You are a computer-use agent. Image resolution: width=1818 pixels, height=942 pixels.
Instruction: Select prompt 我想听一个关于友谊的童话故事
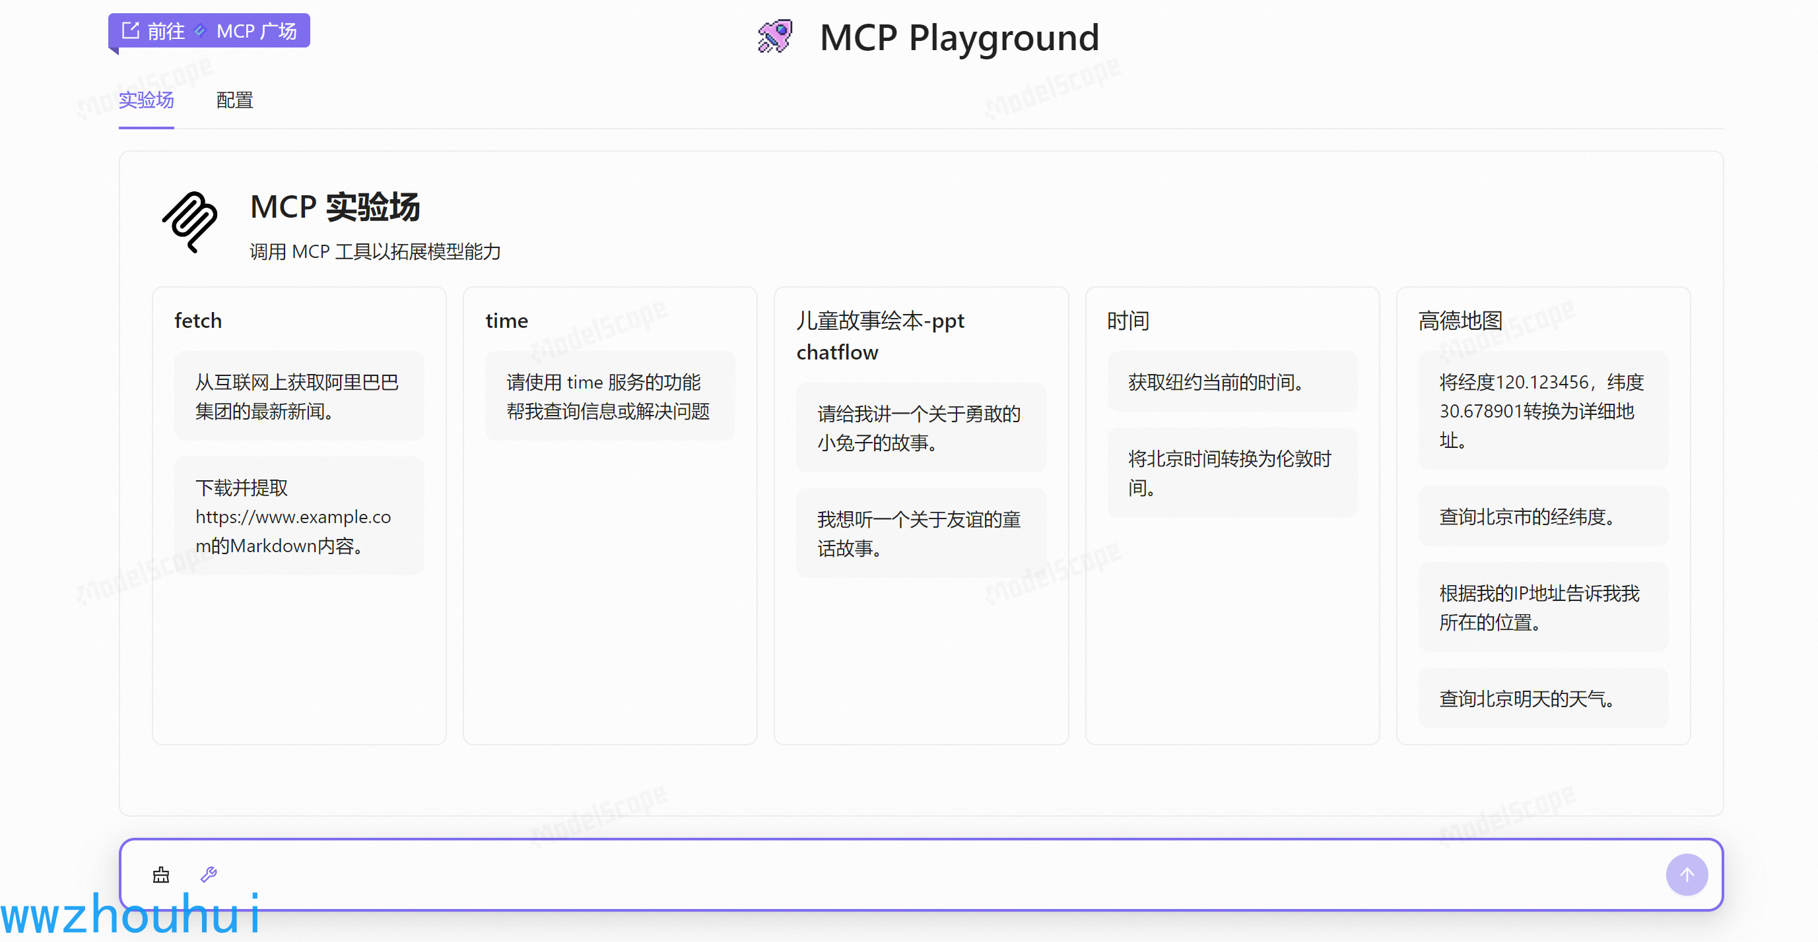(920, 534)
